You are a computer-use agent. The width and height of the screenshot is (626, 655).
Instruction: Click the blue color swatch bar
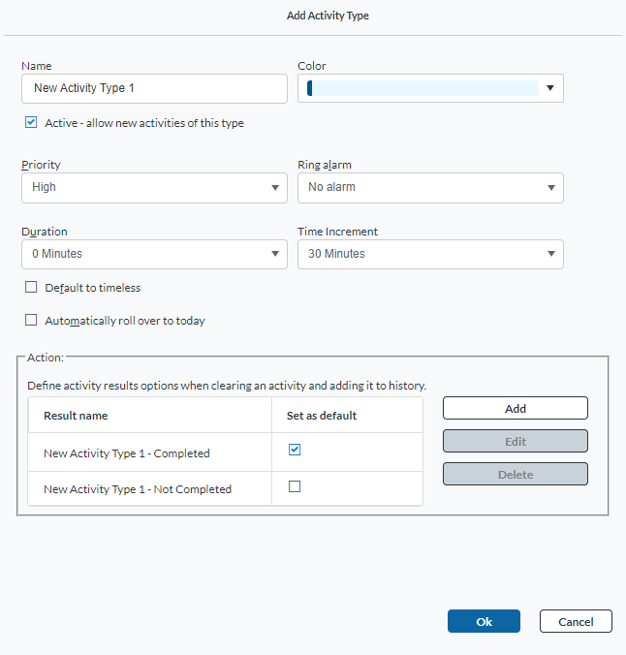click(423, 88)
